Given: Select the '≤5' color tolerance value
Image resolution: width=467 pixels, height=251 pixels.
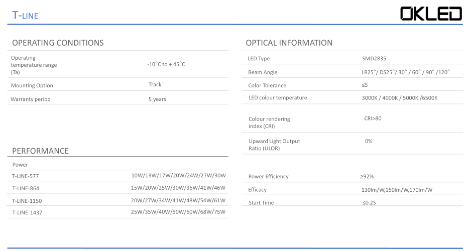Looking at the screenshot, I should pos(365,85).
